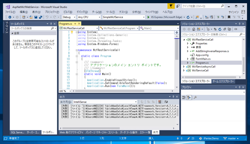Viewport: 250px width, 144px height.
Task: Expand the WcfServiceAsyncCall project node
Action: pyautogui.click(x=184, y=67)
